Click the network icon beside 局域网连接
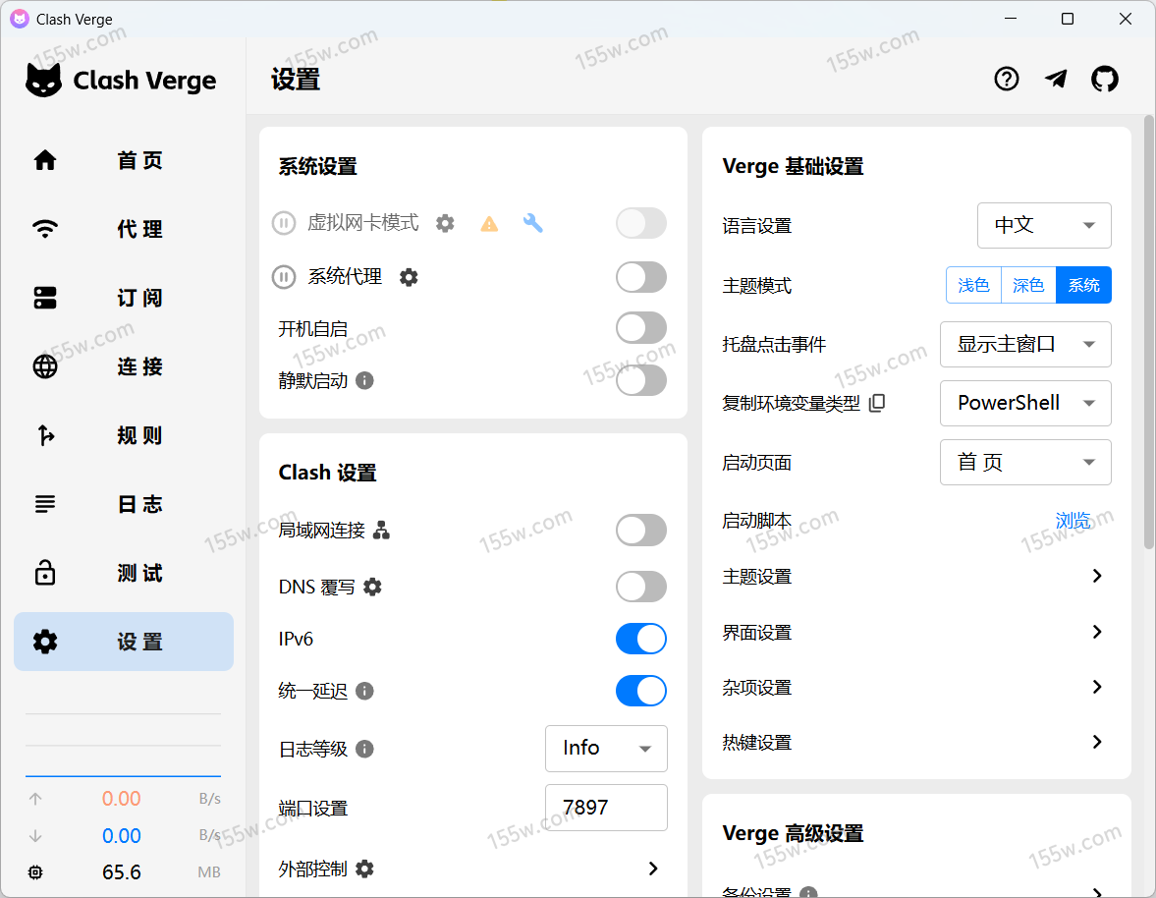 tap(382, 531)
